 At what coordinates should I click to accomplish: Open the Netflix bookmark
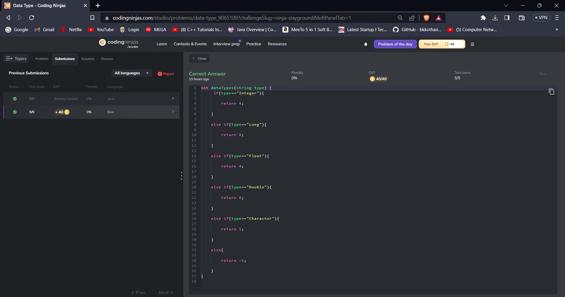71,30
